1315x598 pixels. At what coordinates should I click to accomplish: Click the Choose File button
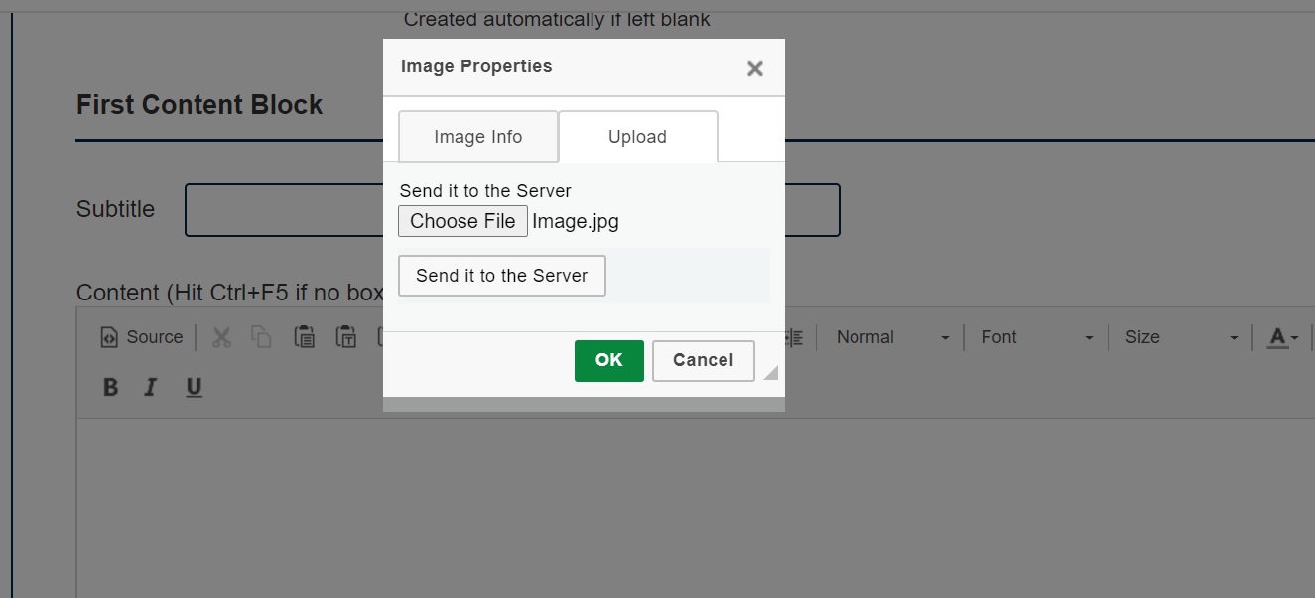[462, 221]
